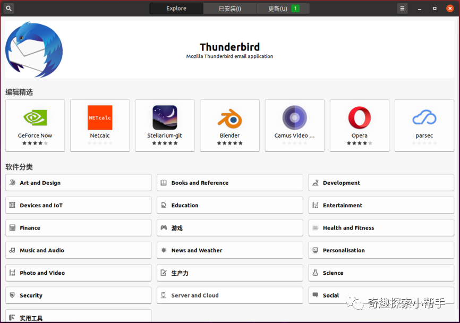This screenshot has height=323, width=460.
Task: Open the Music and Audio category
Action: click(78, 250)
